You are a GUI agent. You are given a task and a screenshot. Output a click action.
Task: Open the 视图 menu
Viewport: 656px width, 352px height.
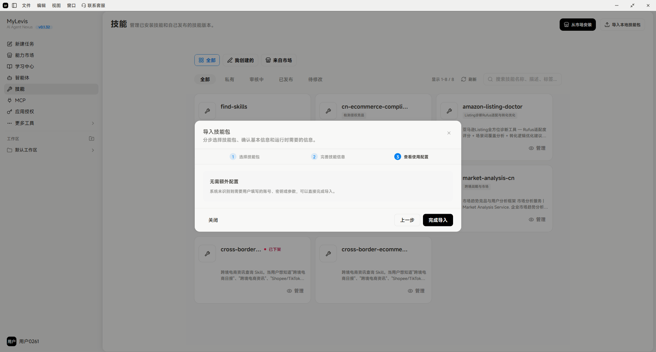(x=56, y=5)
